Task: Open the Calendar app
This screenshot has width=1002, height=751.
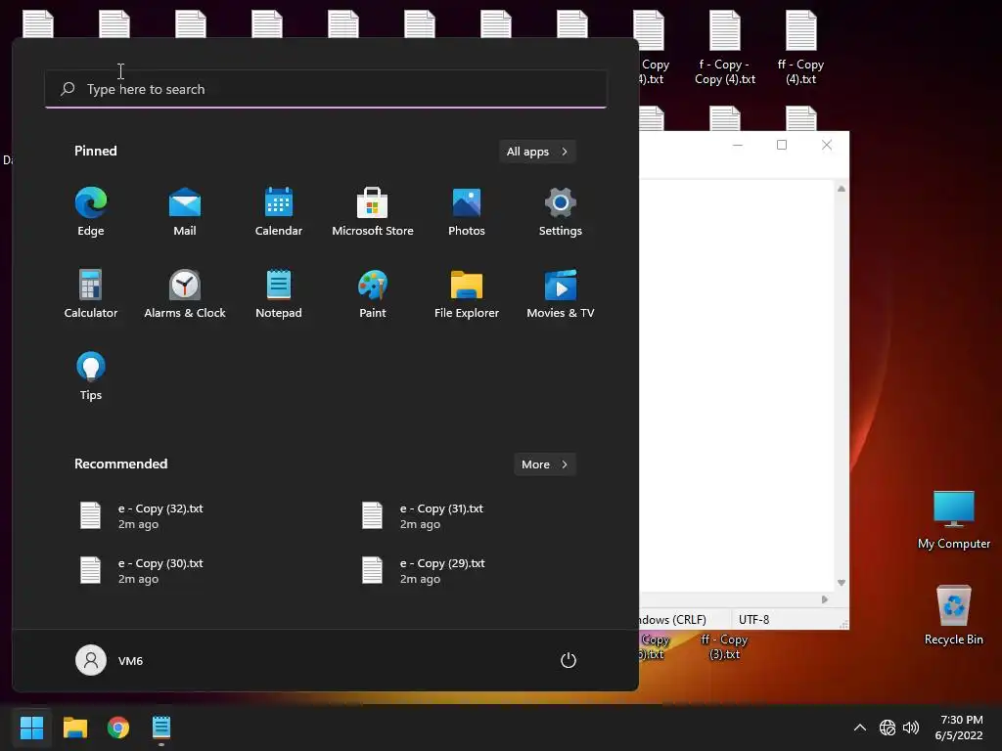Action: 279,212
